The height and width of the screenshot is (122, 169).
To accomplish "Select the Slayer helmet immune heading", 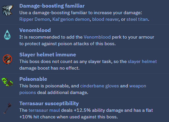I will coord(48,55).
